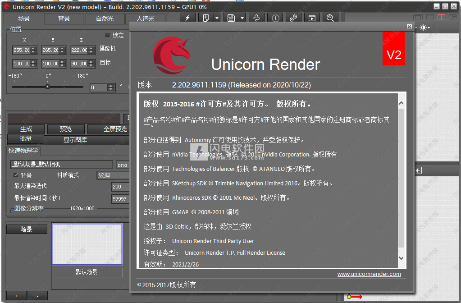The height and width of the screenshot is (303, 461).
Task: Click the new file icon with plus
Action: [206, 18]
